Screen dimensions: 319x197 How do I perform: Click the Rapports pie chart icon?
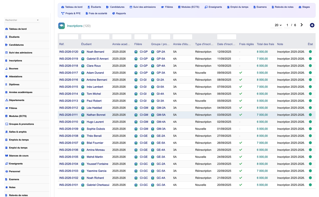114,14
